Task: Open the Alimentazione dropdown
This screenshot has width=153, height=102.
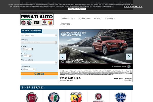Action: [x=39, y=62]
